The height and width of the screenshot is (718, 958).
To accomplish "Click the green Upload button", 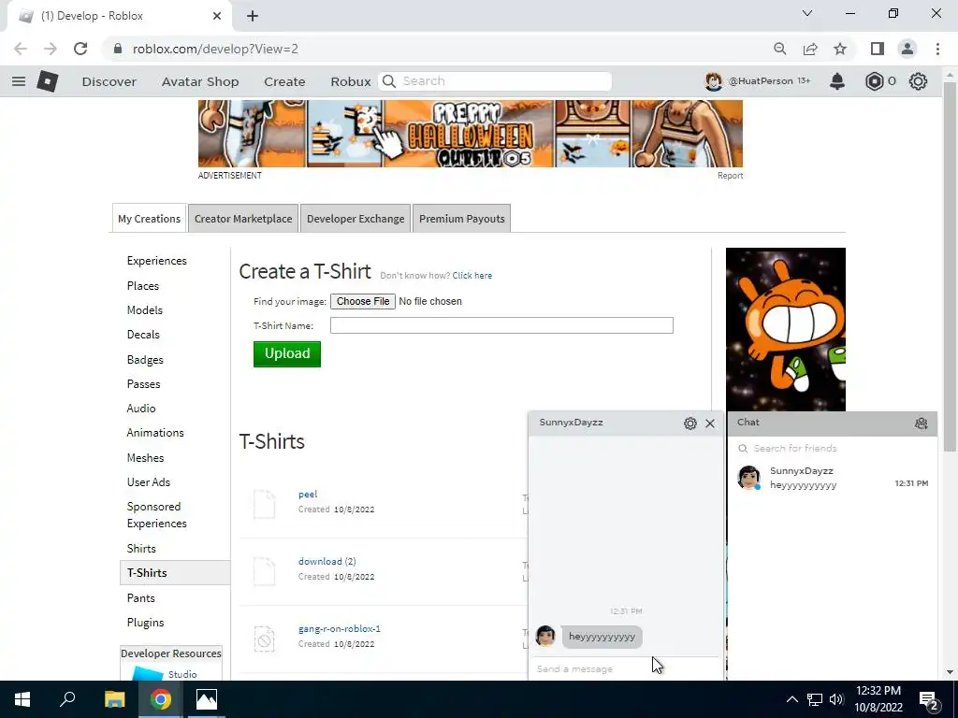I will (x=287, y=354).
